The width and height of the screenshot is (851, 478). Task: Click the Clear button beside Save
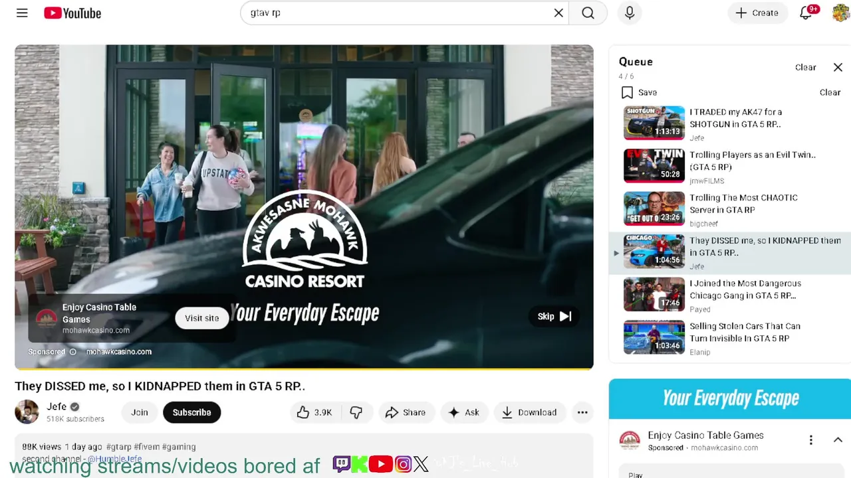point(830,92)
